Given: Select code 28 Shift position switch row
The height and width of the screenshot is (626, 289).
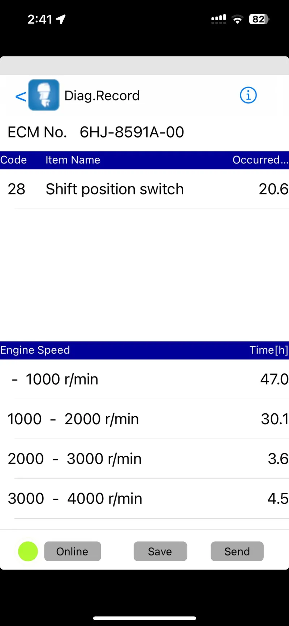Looking at the screenshot, I should [144, 189].
